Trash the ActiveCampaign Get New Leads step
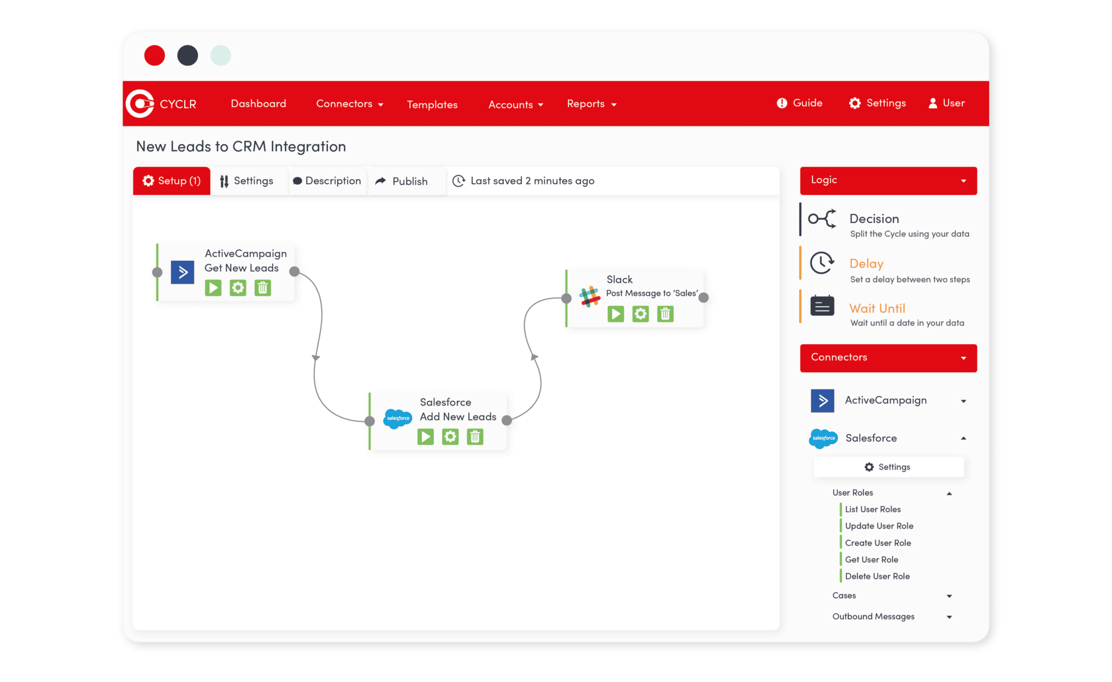This screenshot has height=682, width=1112. click(263, 288)
